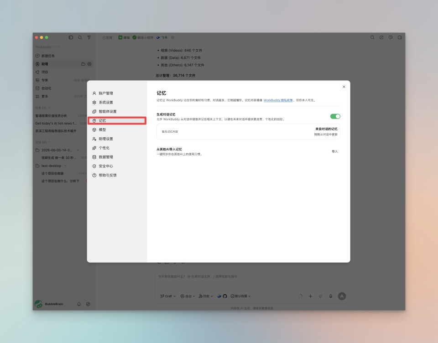Click the BubbleBrain user avatar
Screen dimensions: 438x343
38,304
